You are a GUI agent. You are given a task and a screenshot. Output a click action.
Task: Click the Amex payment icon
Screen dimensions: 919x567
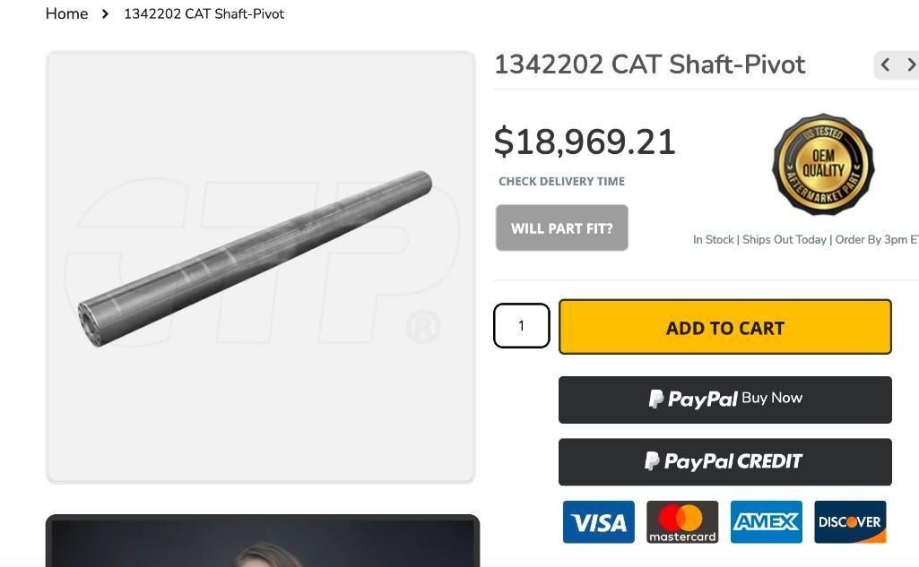point(766,522)
